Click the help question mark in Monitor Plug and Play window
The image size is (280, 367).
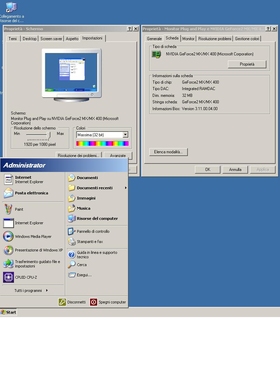(268, 29)
